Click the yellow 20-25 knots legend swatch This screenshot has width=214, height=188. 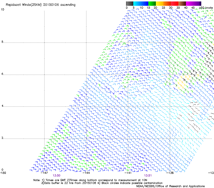(x=160, y=3)
